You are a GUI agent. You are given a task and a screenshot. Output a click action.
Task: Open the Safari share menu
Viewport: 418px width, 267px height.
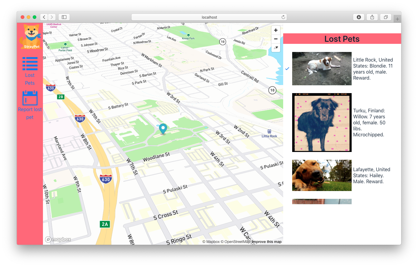[372, 17]
